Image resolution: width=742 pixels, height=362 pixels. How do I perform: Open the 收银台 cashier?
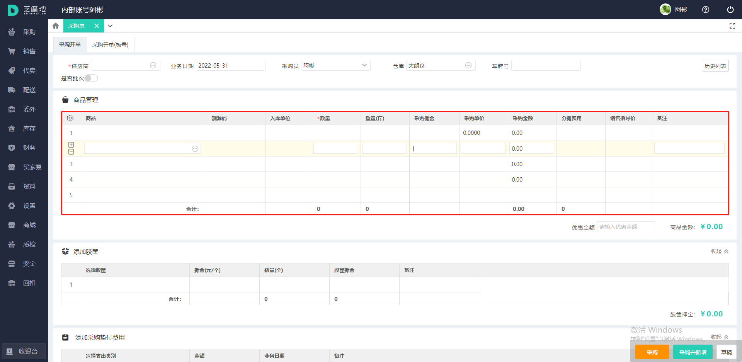24,352
